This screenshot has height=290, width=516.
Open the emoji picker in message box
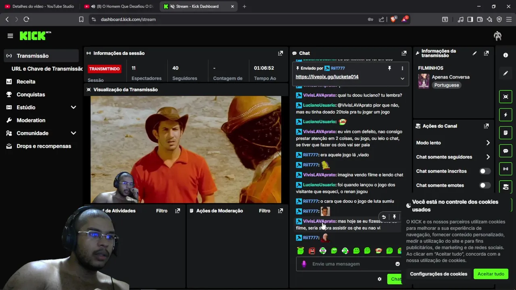[x=397, y=264]
